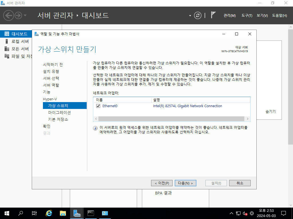Image resolution: width=293 pixels, height=219 pixels.
Task: Open taskbar search magnifier
Action: coord(20,213)
